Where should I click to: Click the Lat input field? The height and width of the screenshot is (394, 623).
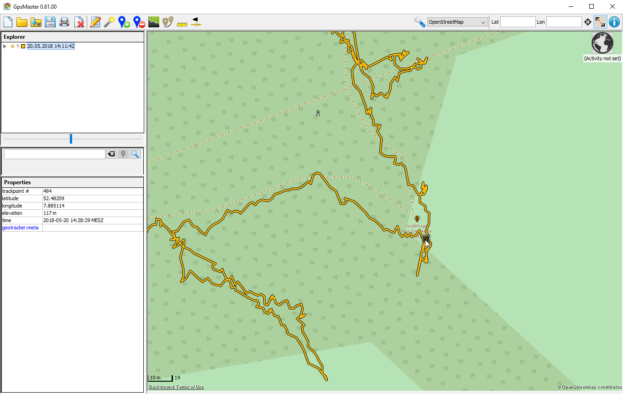point(518,22)
